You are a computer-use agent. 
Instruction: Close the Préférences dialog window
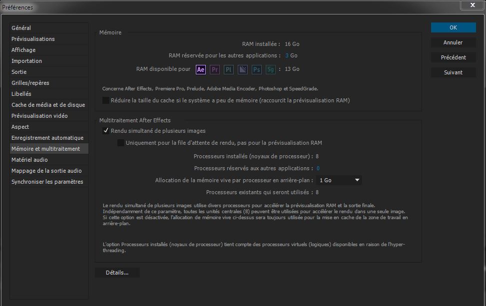[473, 5]
